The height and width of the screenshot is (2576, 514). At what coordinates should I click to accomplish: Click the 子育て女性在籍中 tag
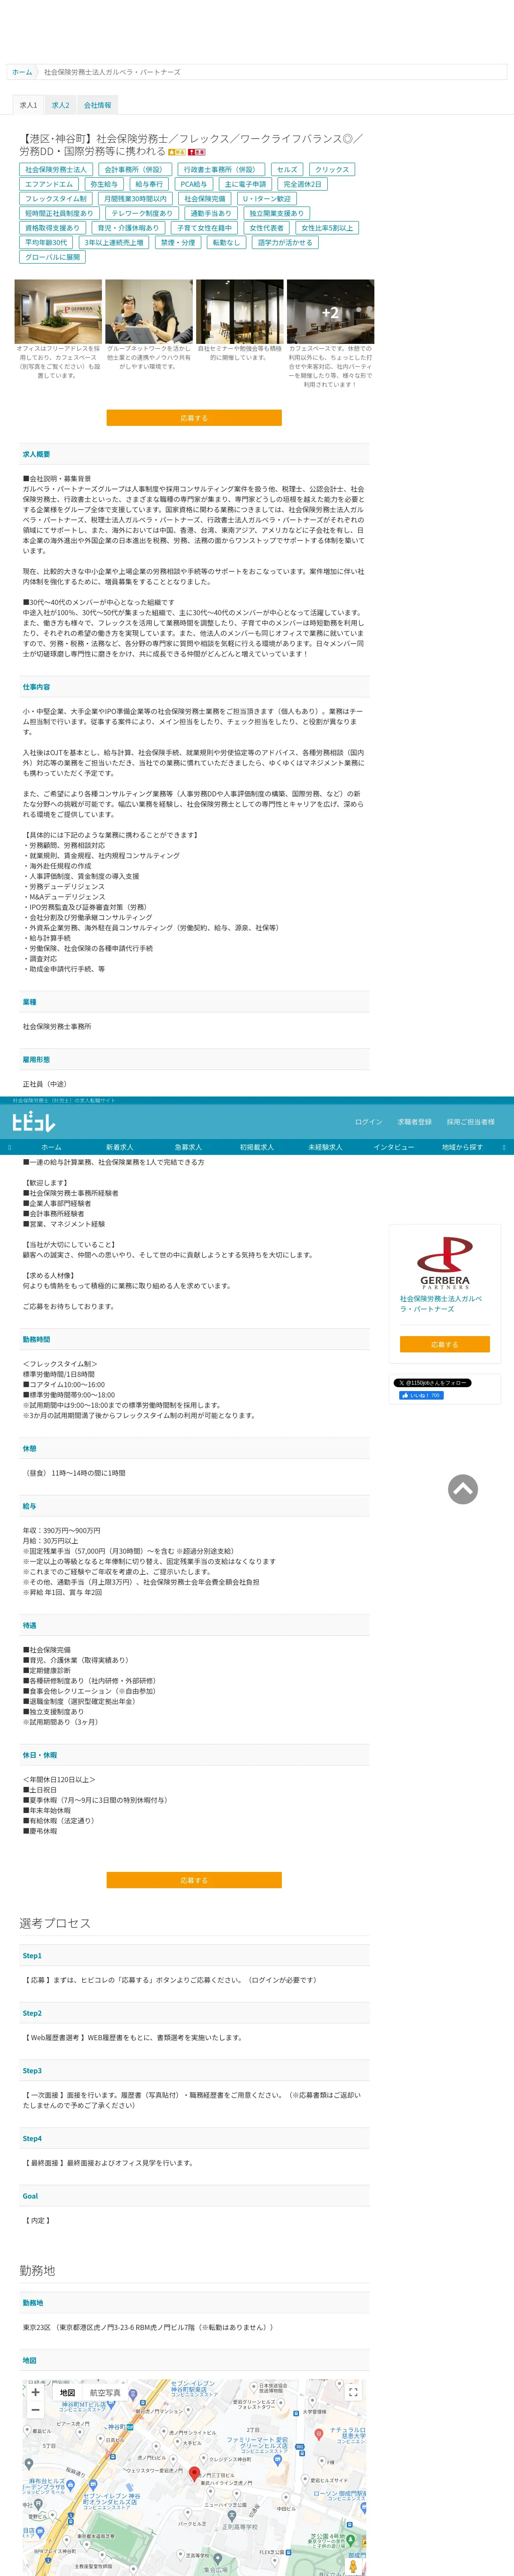[205, 228]
